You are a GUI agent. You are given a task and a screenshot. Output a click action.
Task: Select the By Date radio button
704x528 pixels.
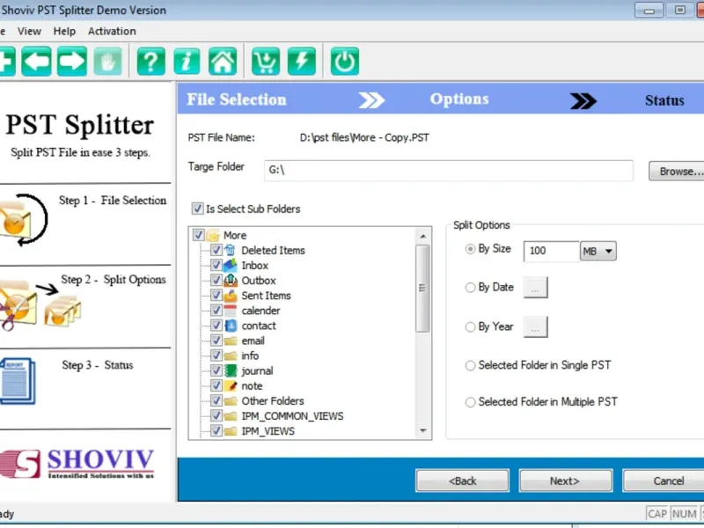pyautogui.click(x=470, y=288)
